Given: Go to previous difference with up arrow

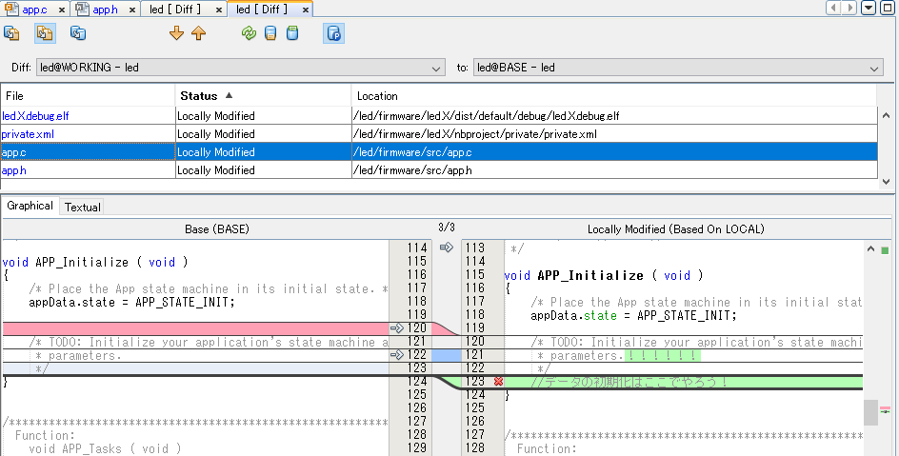Looking at the screenshot, I should (x=198, y=33).
